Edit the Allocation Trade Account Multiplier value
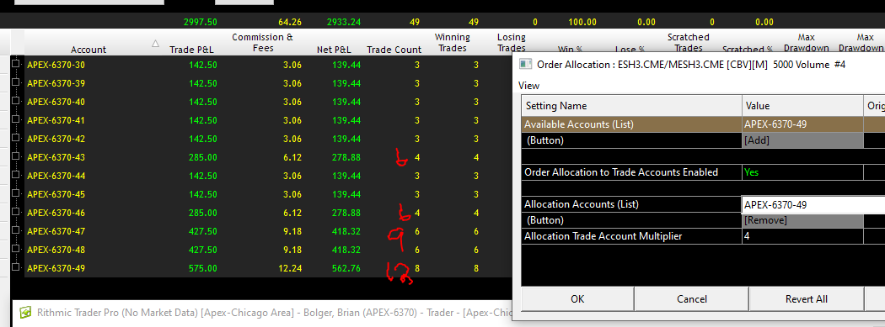The width and height of the screenshot is (885, 327). click(802, 236)
